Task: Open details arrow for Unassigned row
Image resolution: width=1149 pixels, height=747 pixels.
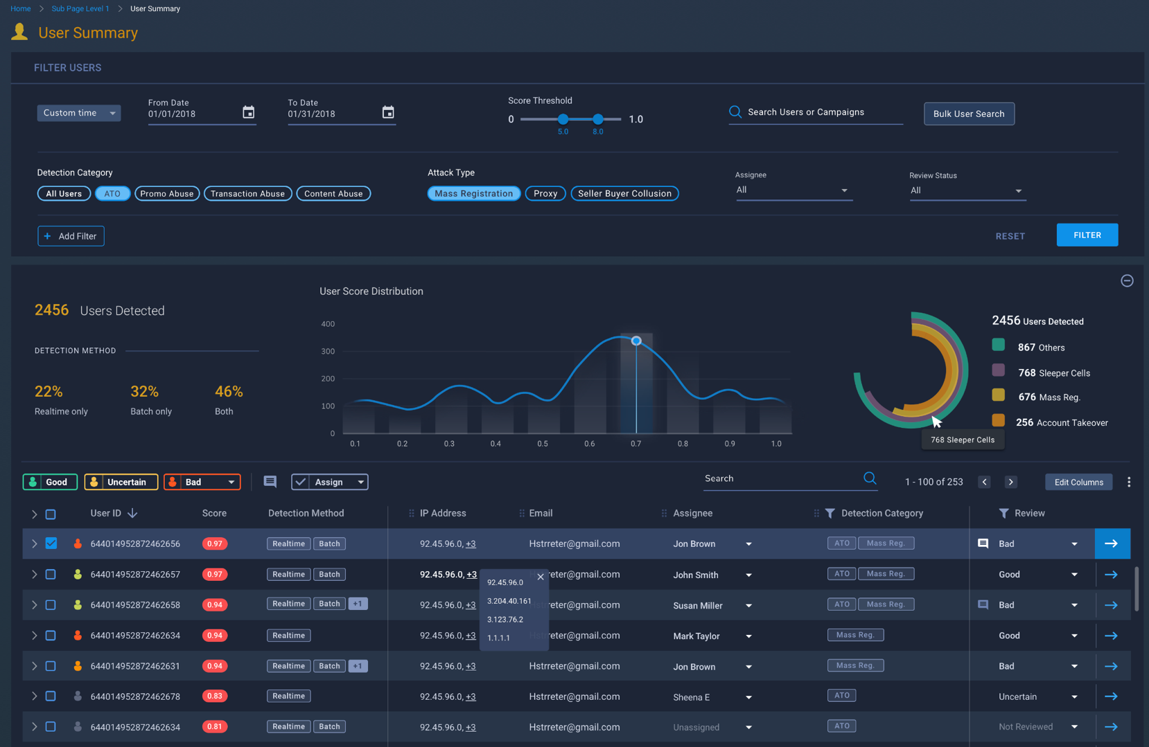Action: point(1111,727)
